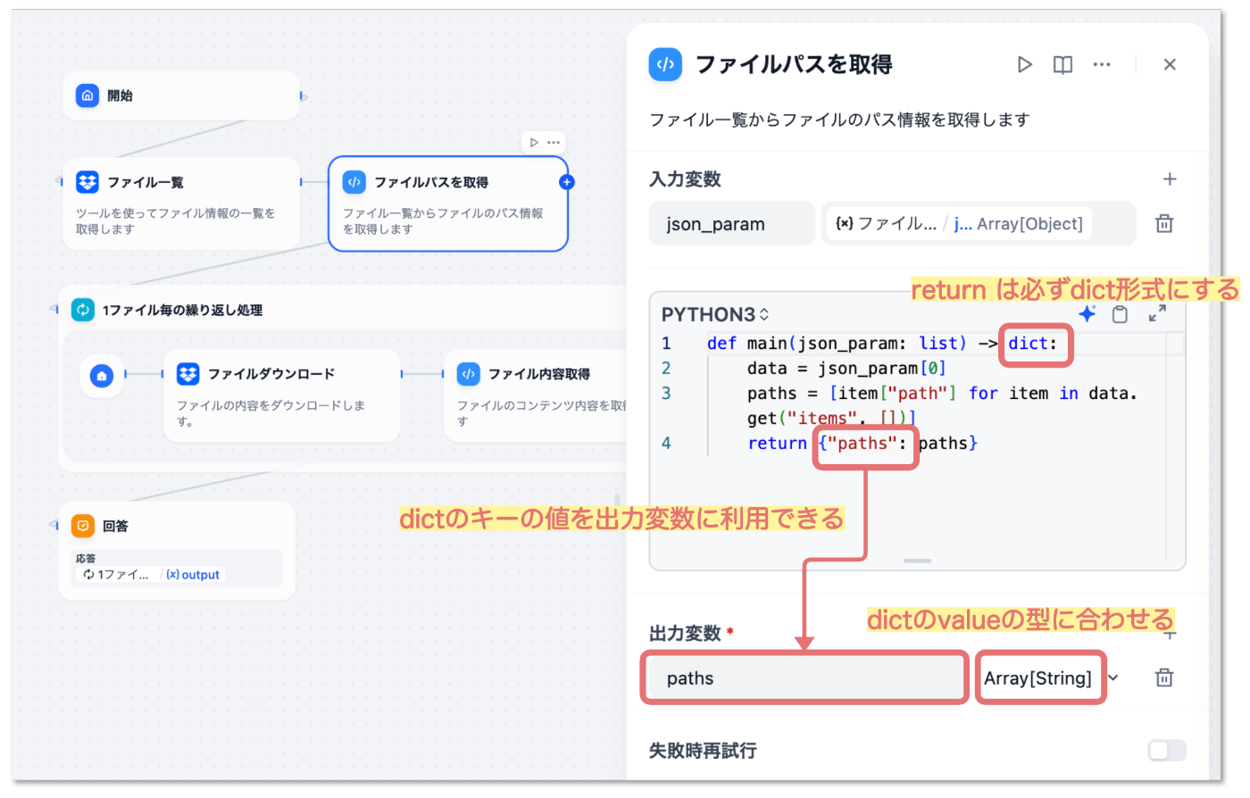Delete the paths output variable
Viewport: 1250px width, 798px height.
1164,677
